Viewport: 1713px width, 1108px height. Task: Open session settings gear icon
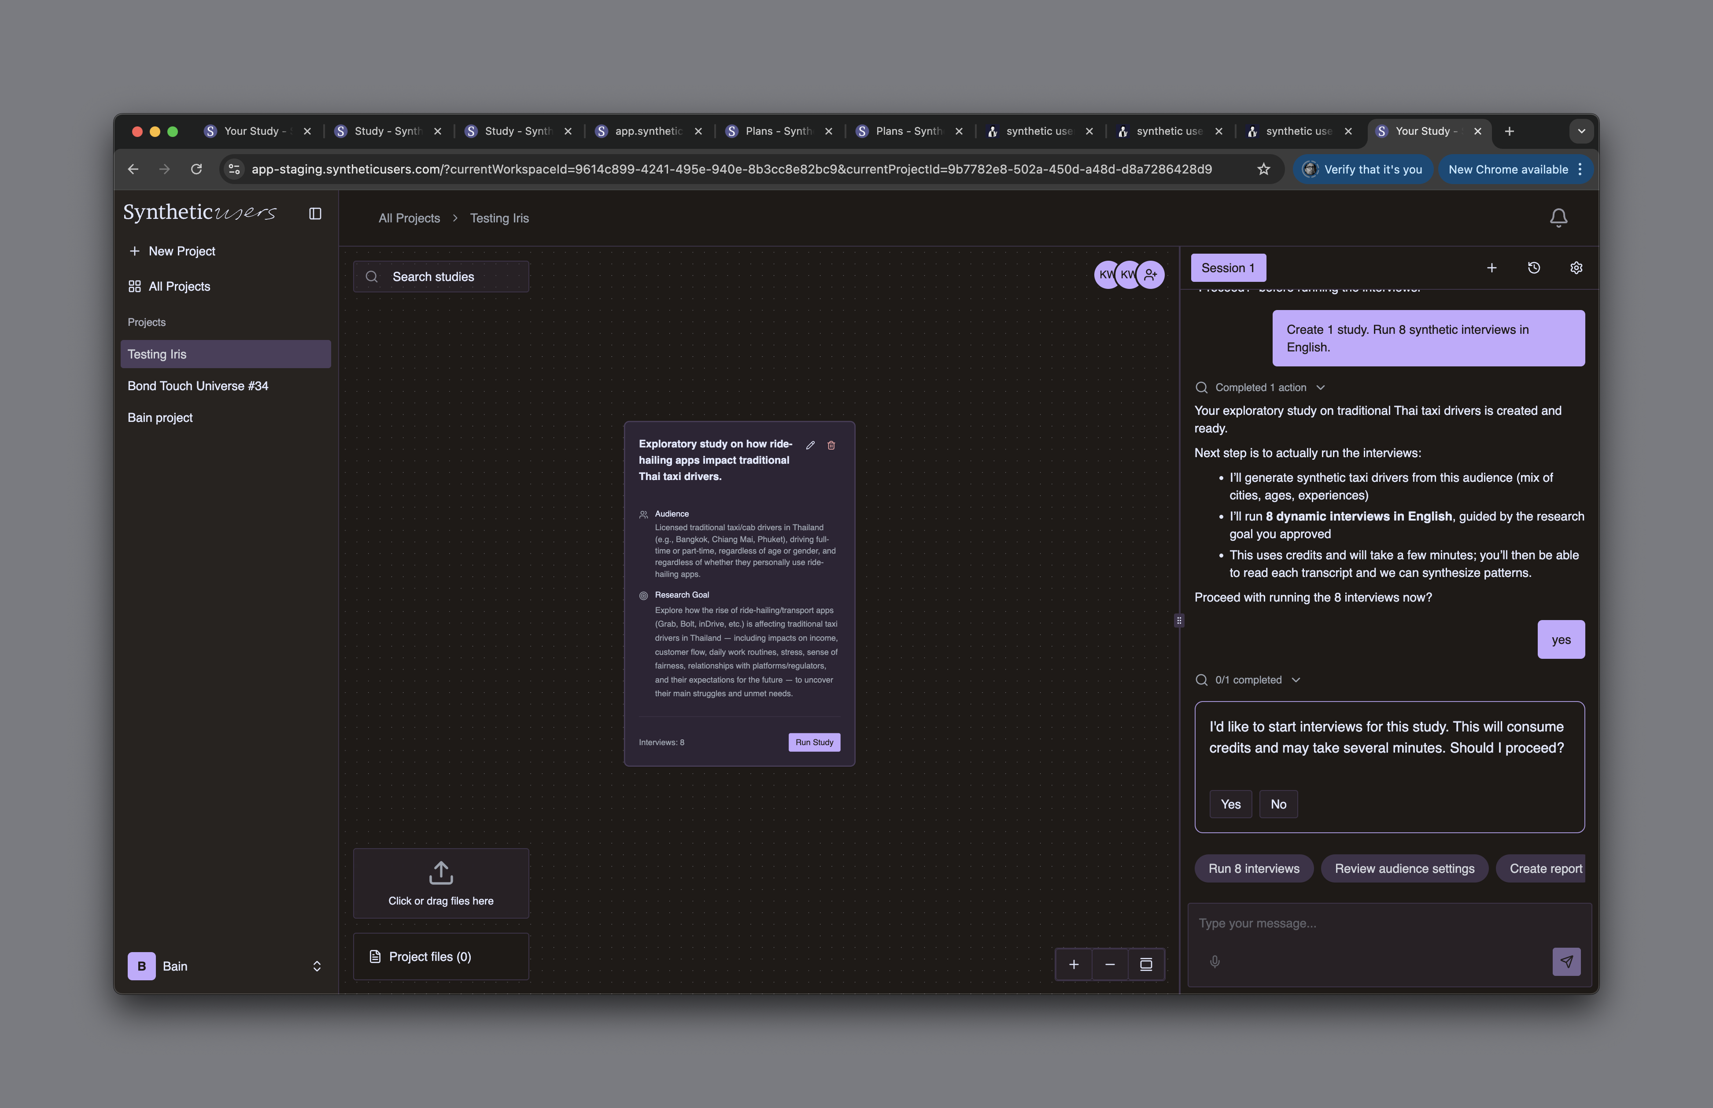(1576, 268)
